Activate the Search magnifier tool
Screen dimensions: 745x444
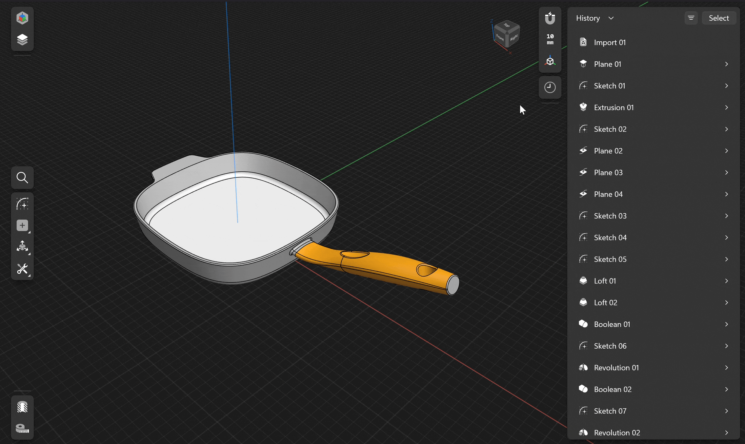[22, 178]
